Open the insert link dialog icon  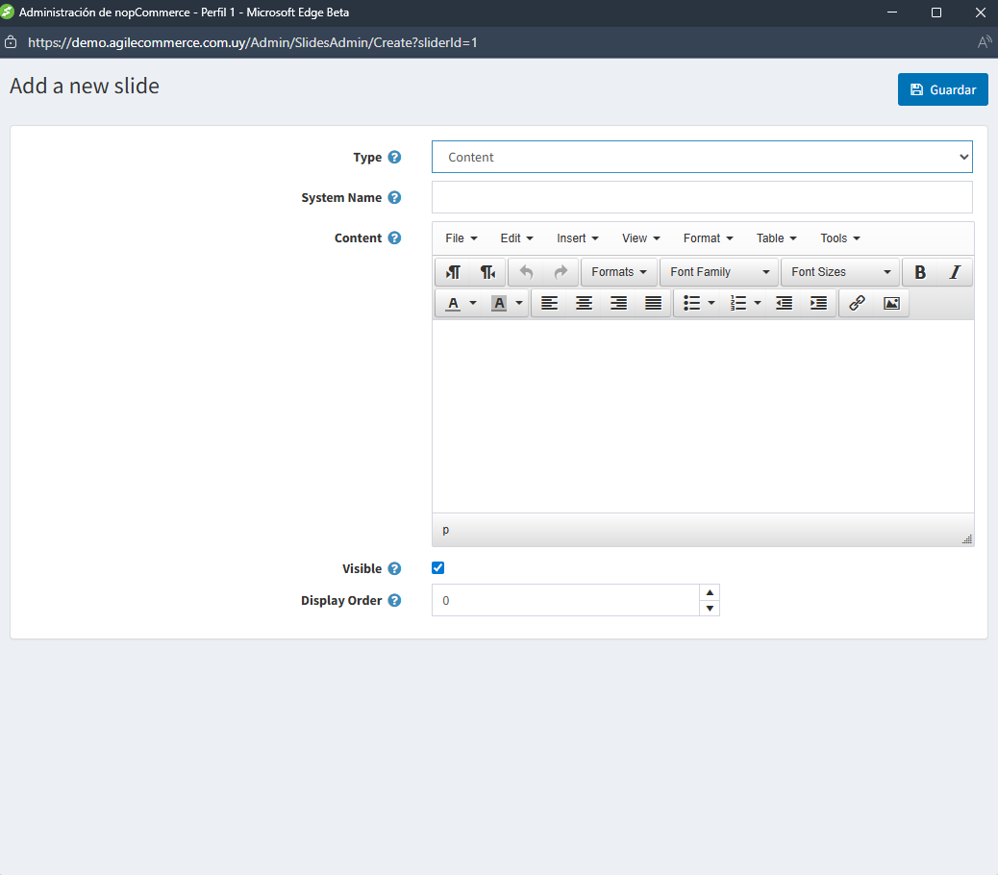857,303
